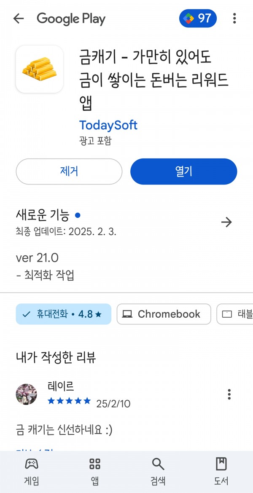The height and width of the screenshot is (493, 253).
Task: Tap the 내가 작성한 리뷰 heading
Action: point(56,357)
